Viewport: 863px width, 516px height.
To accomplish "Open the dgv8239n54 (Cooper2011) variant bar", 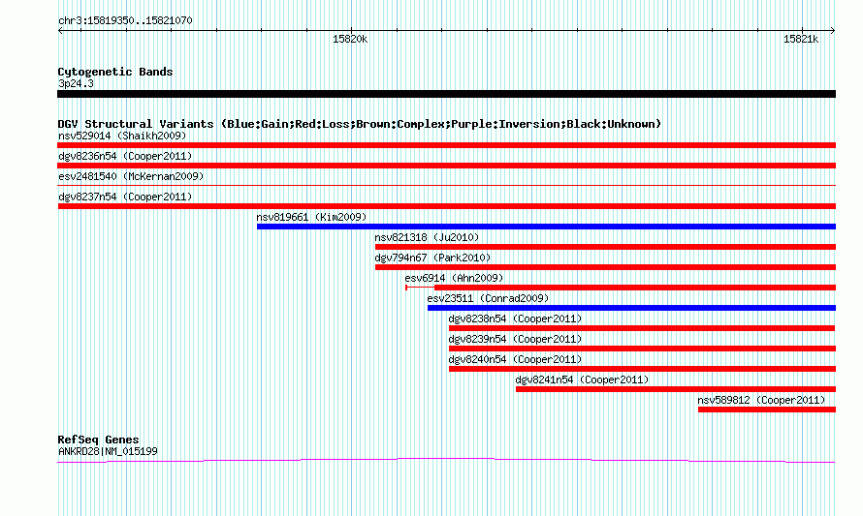I will pos(642,349).
